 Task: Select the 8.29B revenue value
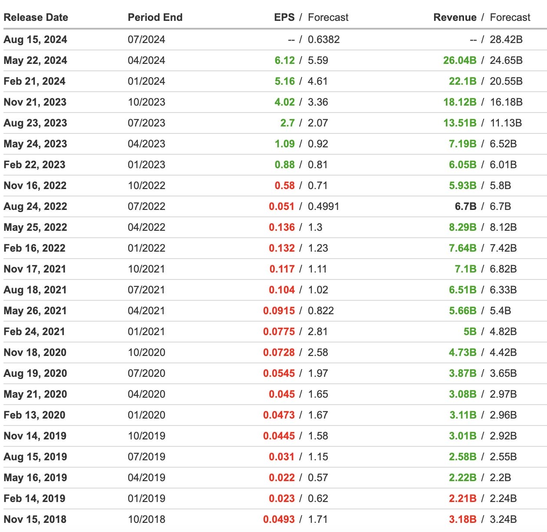coord(463,227)
